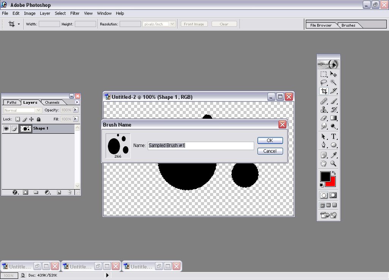Image resolution: width=389 pixels, height=280 pixels.
Task: Toggle lock transparent pixels
Action: pyautogui.click(x=17, y=119)
